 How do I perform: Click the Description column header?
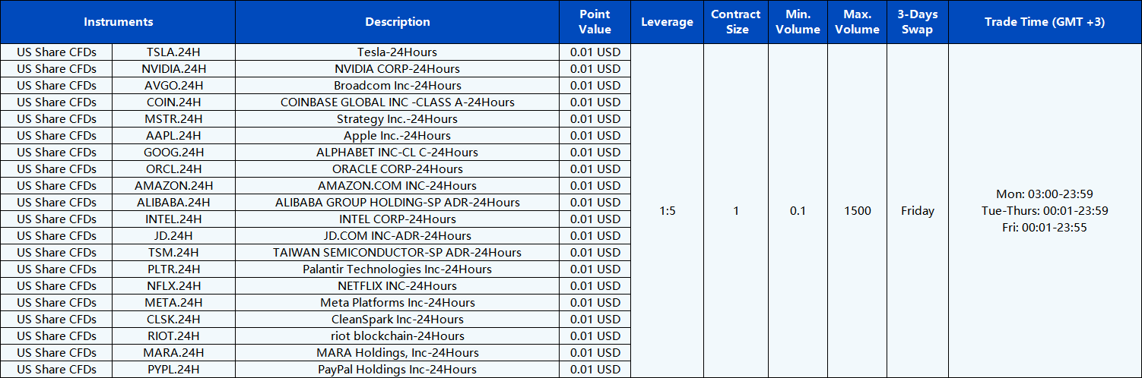click(397, 22)
